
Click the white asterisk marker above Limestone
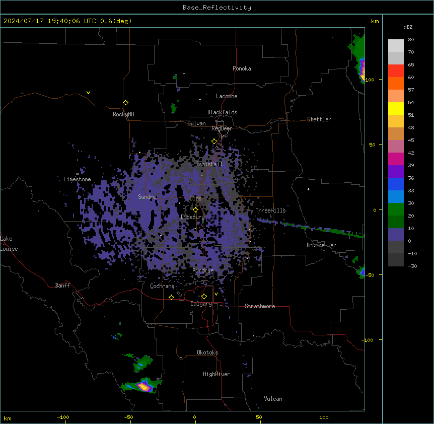pos(77,174)
